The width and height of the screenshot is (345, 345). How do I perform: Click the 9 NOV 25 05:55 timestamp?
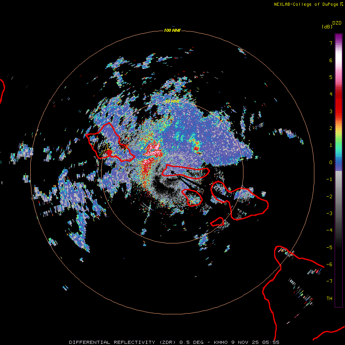(x=255, y=342)
